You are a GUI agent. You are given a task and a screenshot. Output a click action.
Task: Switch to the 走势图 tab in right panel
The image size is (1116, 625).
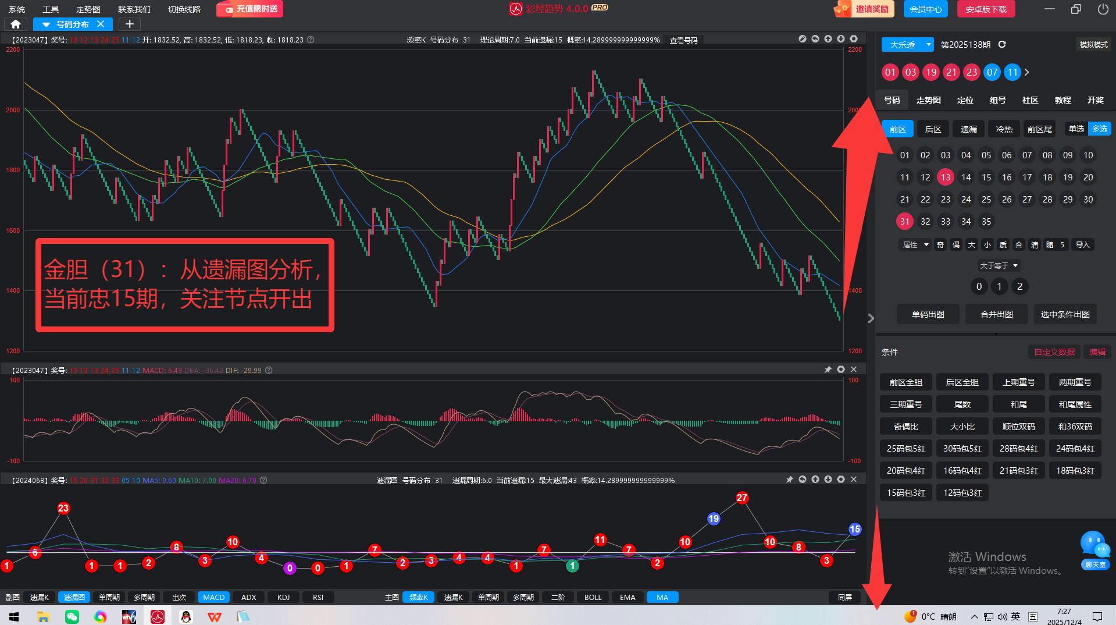point(928,100)
